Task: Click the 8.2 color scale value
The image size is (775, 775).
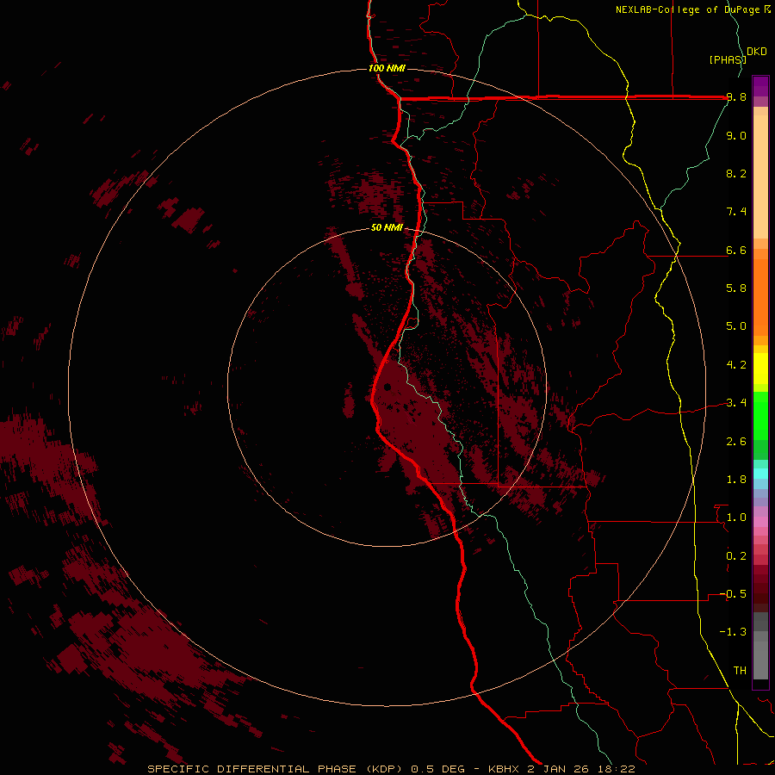Action: click(736, 173)
